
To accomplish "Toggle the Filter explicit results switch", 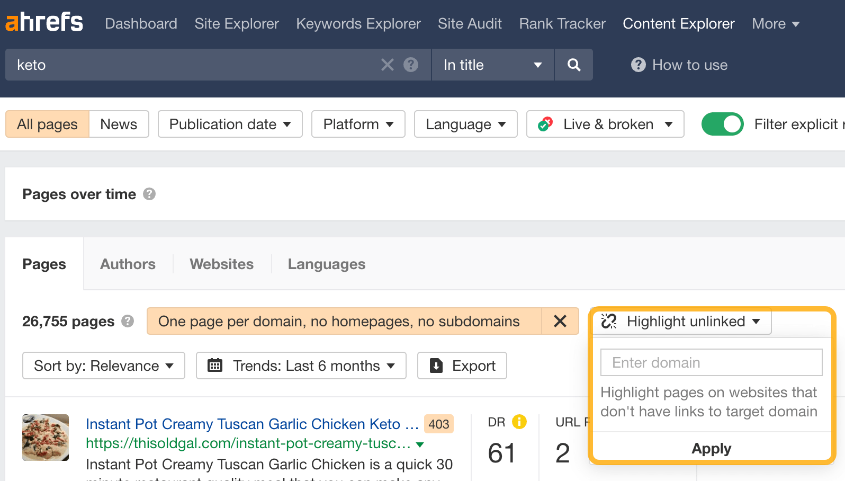I will pos(722,124).
